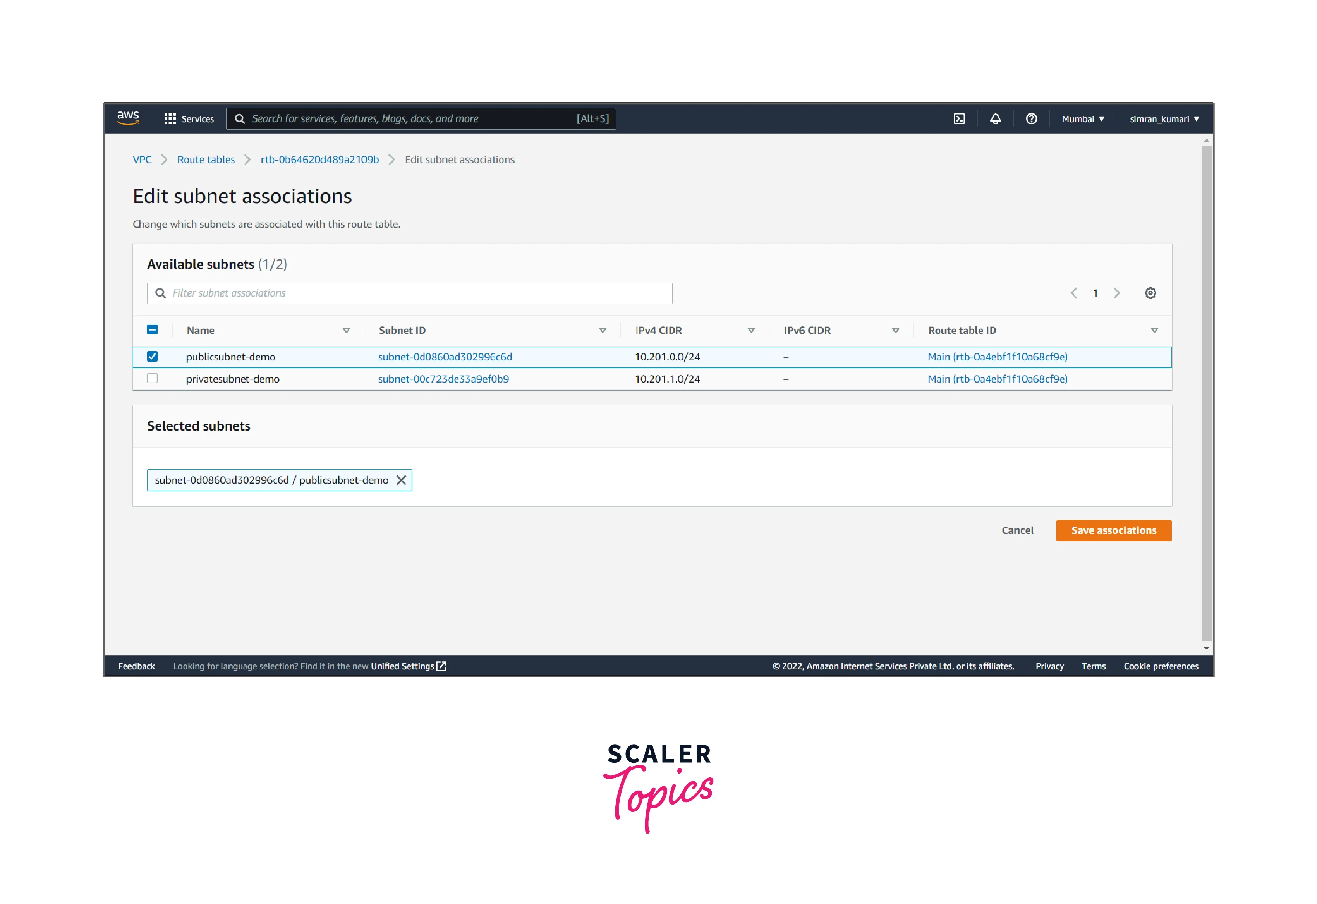Screen dimensions: 1317x904
Task: Expand the simran_kumari account menu
Action: (1164, 119)
